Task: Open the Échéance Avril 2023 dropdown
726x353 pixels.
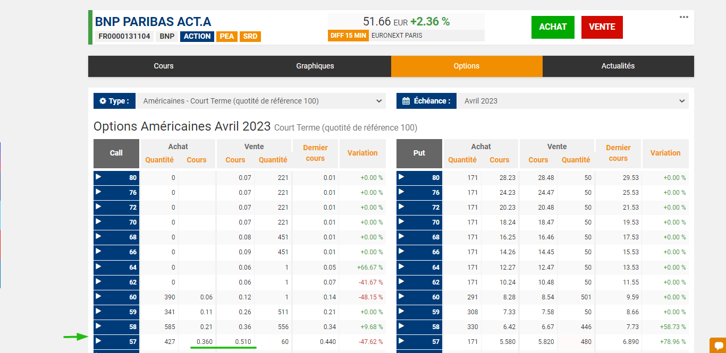Action: click(572, 101)
